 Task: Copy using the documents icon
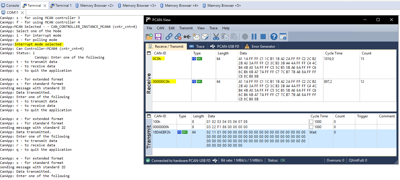click(225, 37)
